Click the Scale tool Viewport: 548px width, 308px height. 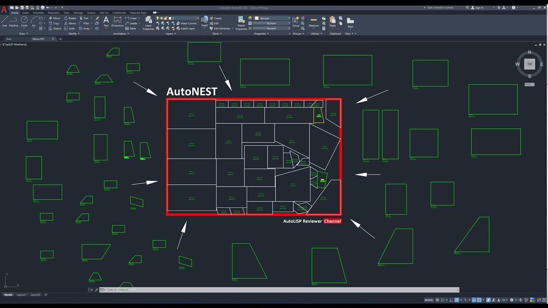pyautogui.click(x=69, y=29)
